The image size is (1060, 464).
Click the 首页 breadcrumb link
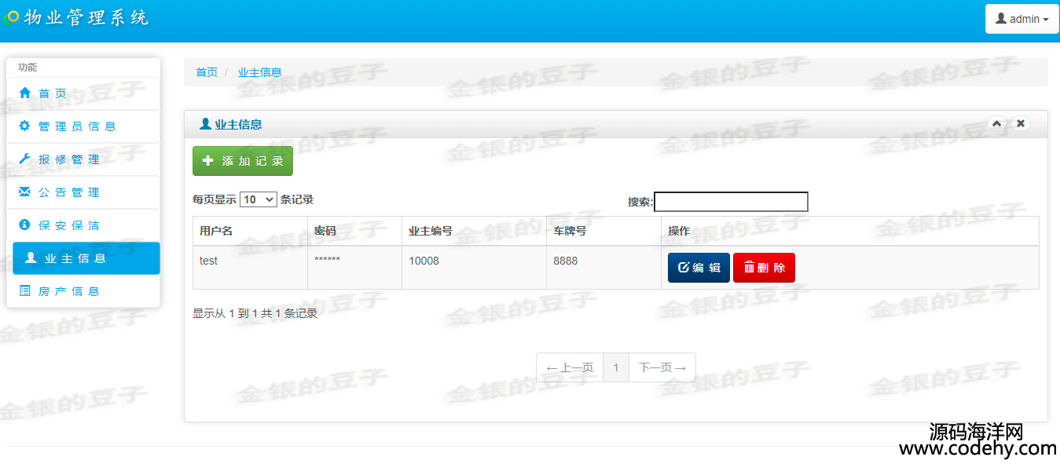pos(207,72)
